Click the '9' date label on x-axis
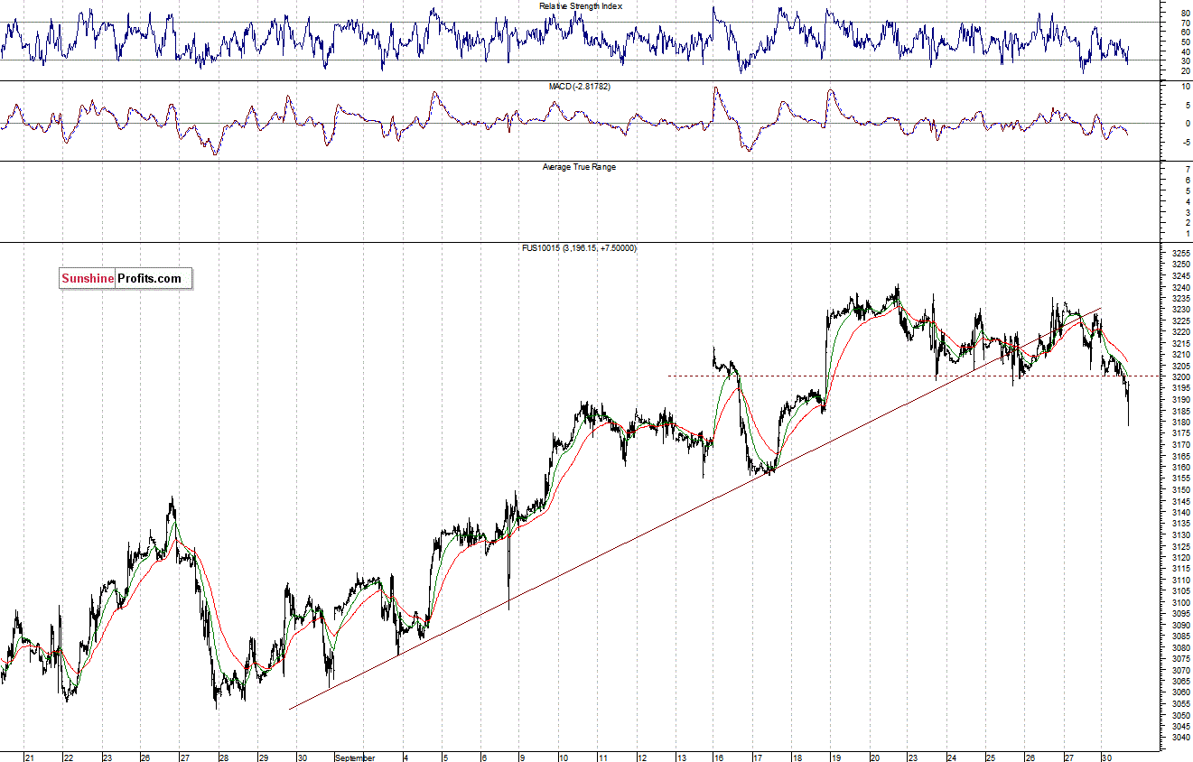This screenshot has width=1193, height=762. [523, 757]
